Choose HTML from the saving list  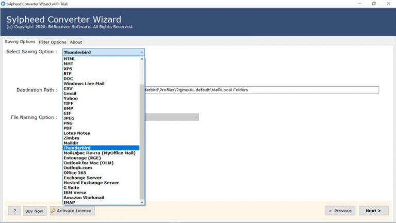[x=101, y=59]
